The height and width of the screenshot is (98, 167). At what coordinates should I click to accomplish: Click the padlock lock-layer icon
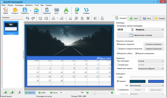(x=102, y=18)
